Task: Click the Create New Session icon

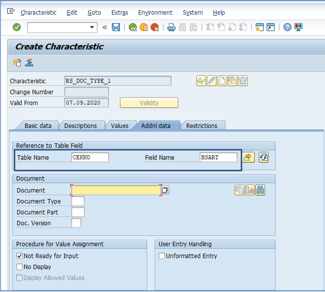Action: click(260, 27)
